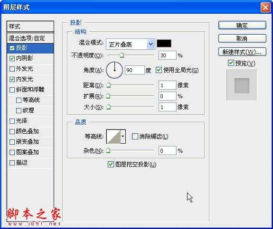Screen dimensions: 273x229
Task: Enable the 图案叠加 effect checkbox
Action: pos(12,152)
